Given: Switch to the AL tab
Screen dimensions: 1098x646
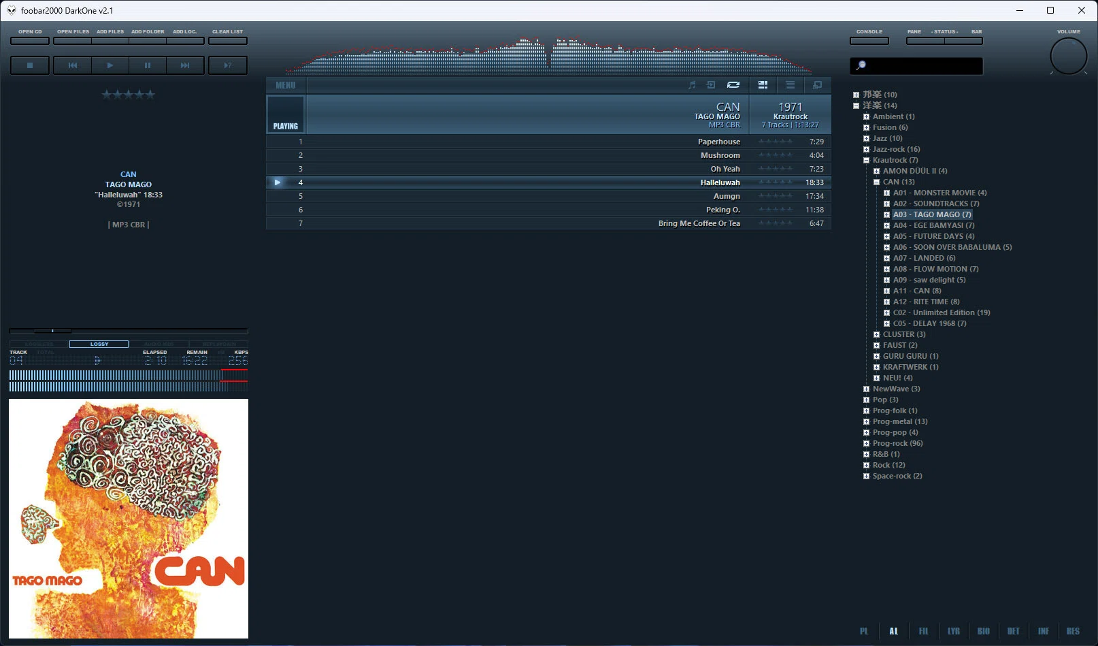Looking at the screenshot, I should coord(894,631).
